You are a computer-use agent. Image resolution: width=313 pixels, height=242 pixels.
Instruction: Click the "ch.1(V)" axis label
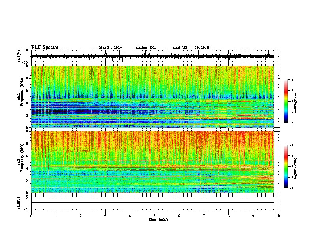click(x=19, y=56)
